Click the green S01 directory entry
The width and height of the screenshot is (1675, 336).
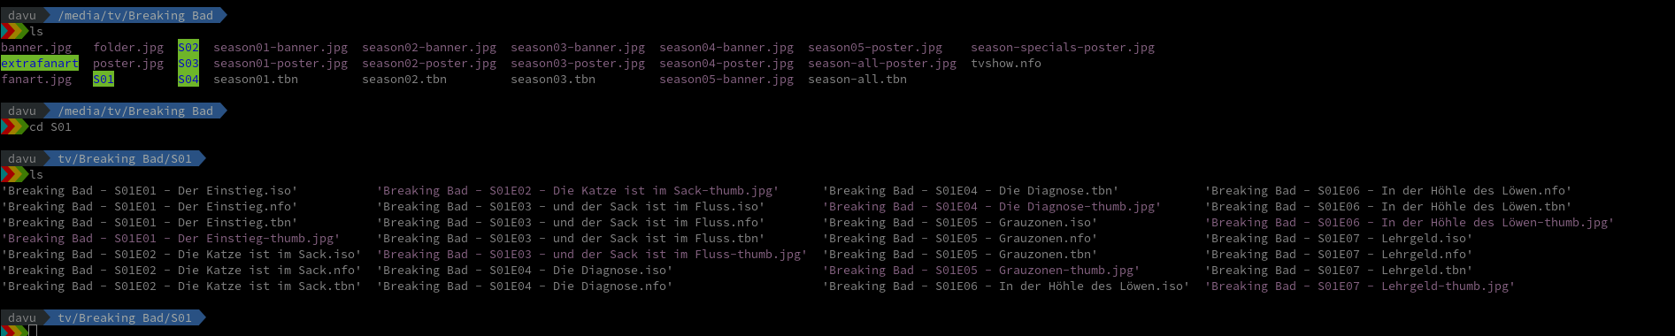[104, 80]
